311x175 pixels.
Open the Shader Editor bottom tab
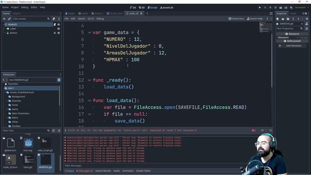click(143, 171)
